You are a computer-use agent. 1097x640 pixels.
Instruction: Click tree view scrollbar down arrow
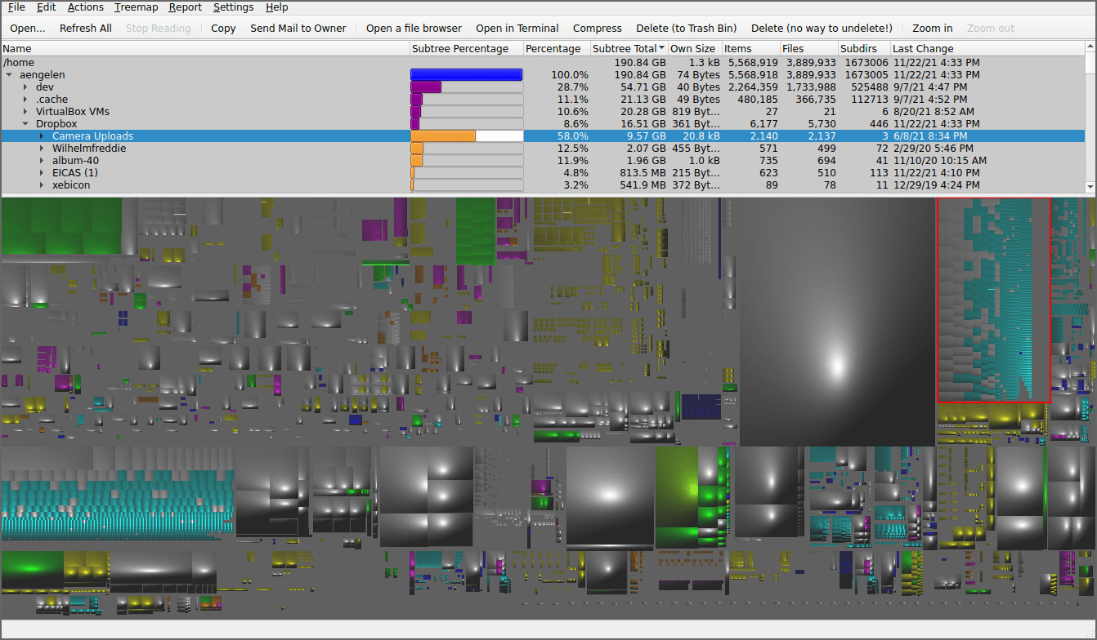[1090, 187]
